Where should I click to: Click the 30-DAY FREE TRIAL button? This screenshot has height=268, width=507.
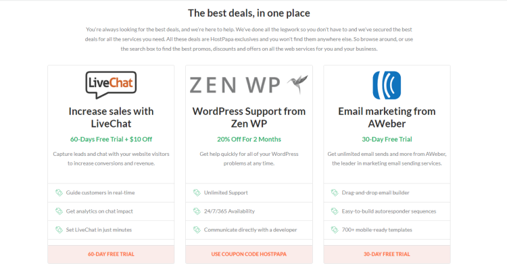[387, 254]
